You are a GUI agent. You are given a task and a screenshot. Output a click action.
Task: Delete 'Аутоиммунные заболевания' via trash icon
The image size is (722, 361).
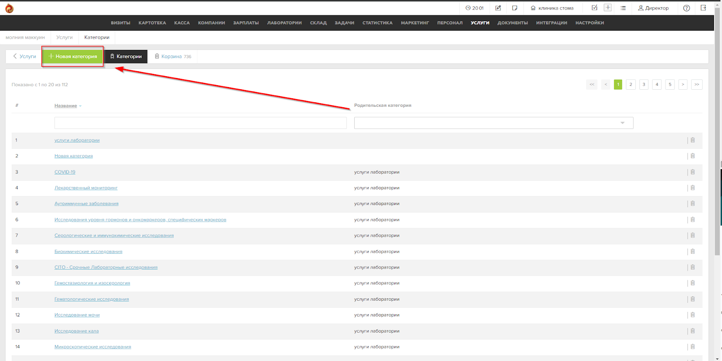point(693,204)
